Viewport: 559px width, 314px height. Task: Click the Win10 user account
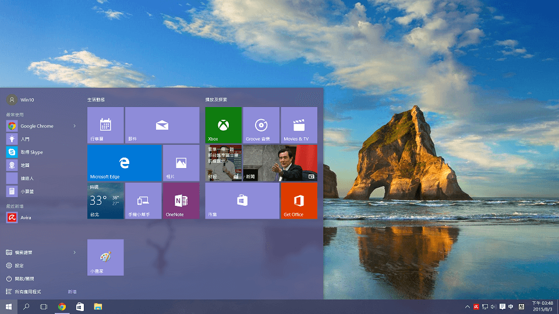(20, 99)
